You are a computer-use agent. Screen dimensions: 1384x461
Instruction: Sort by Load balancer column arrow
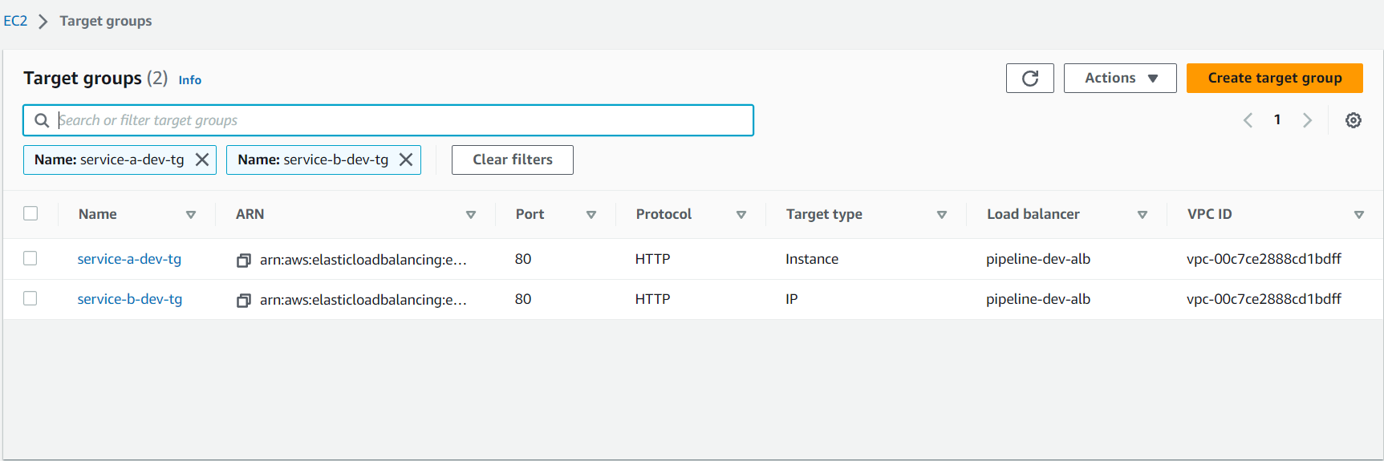(1143, 214)
